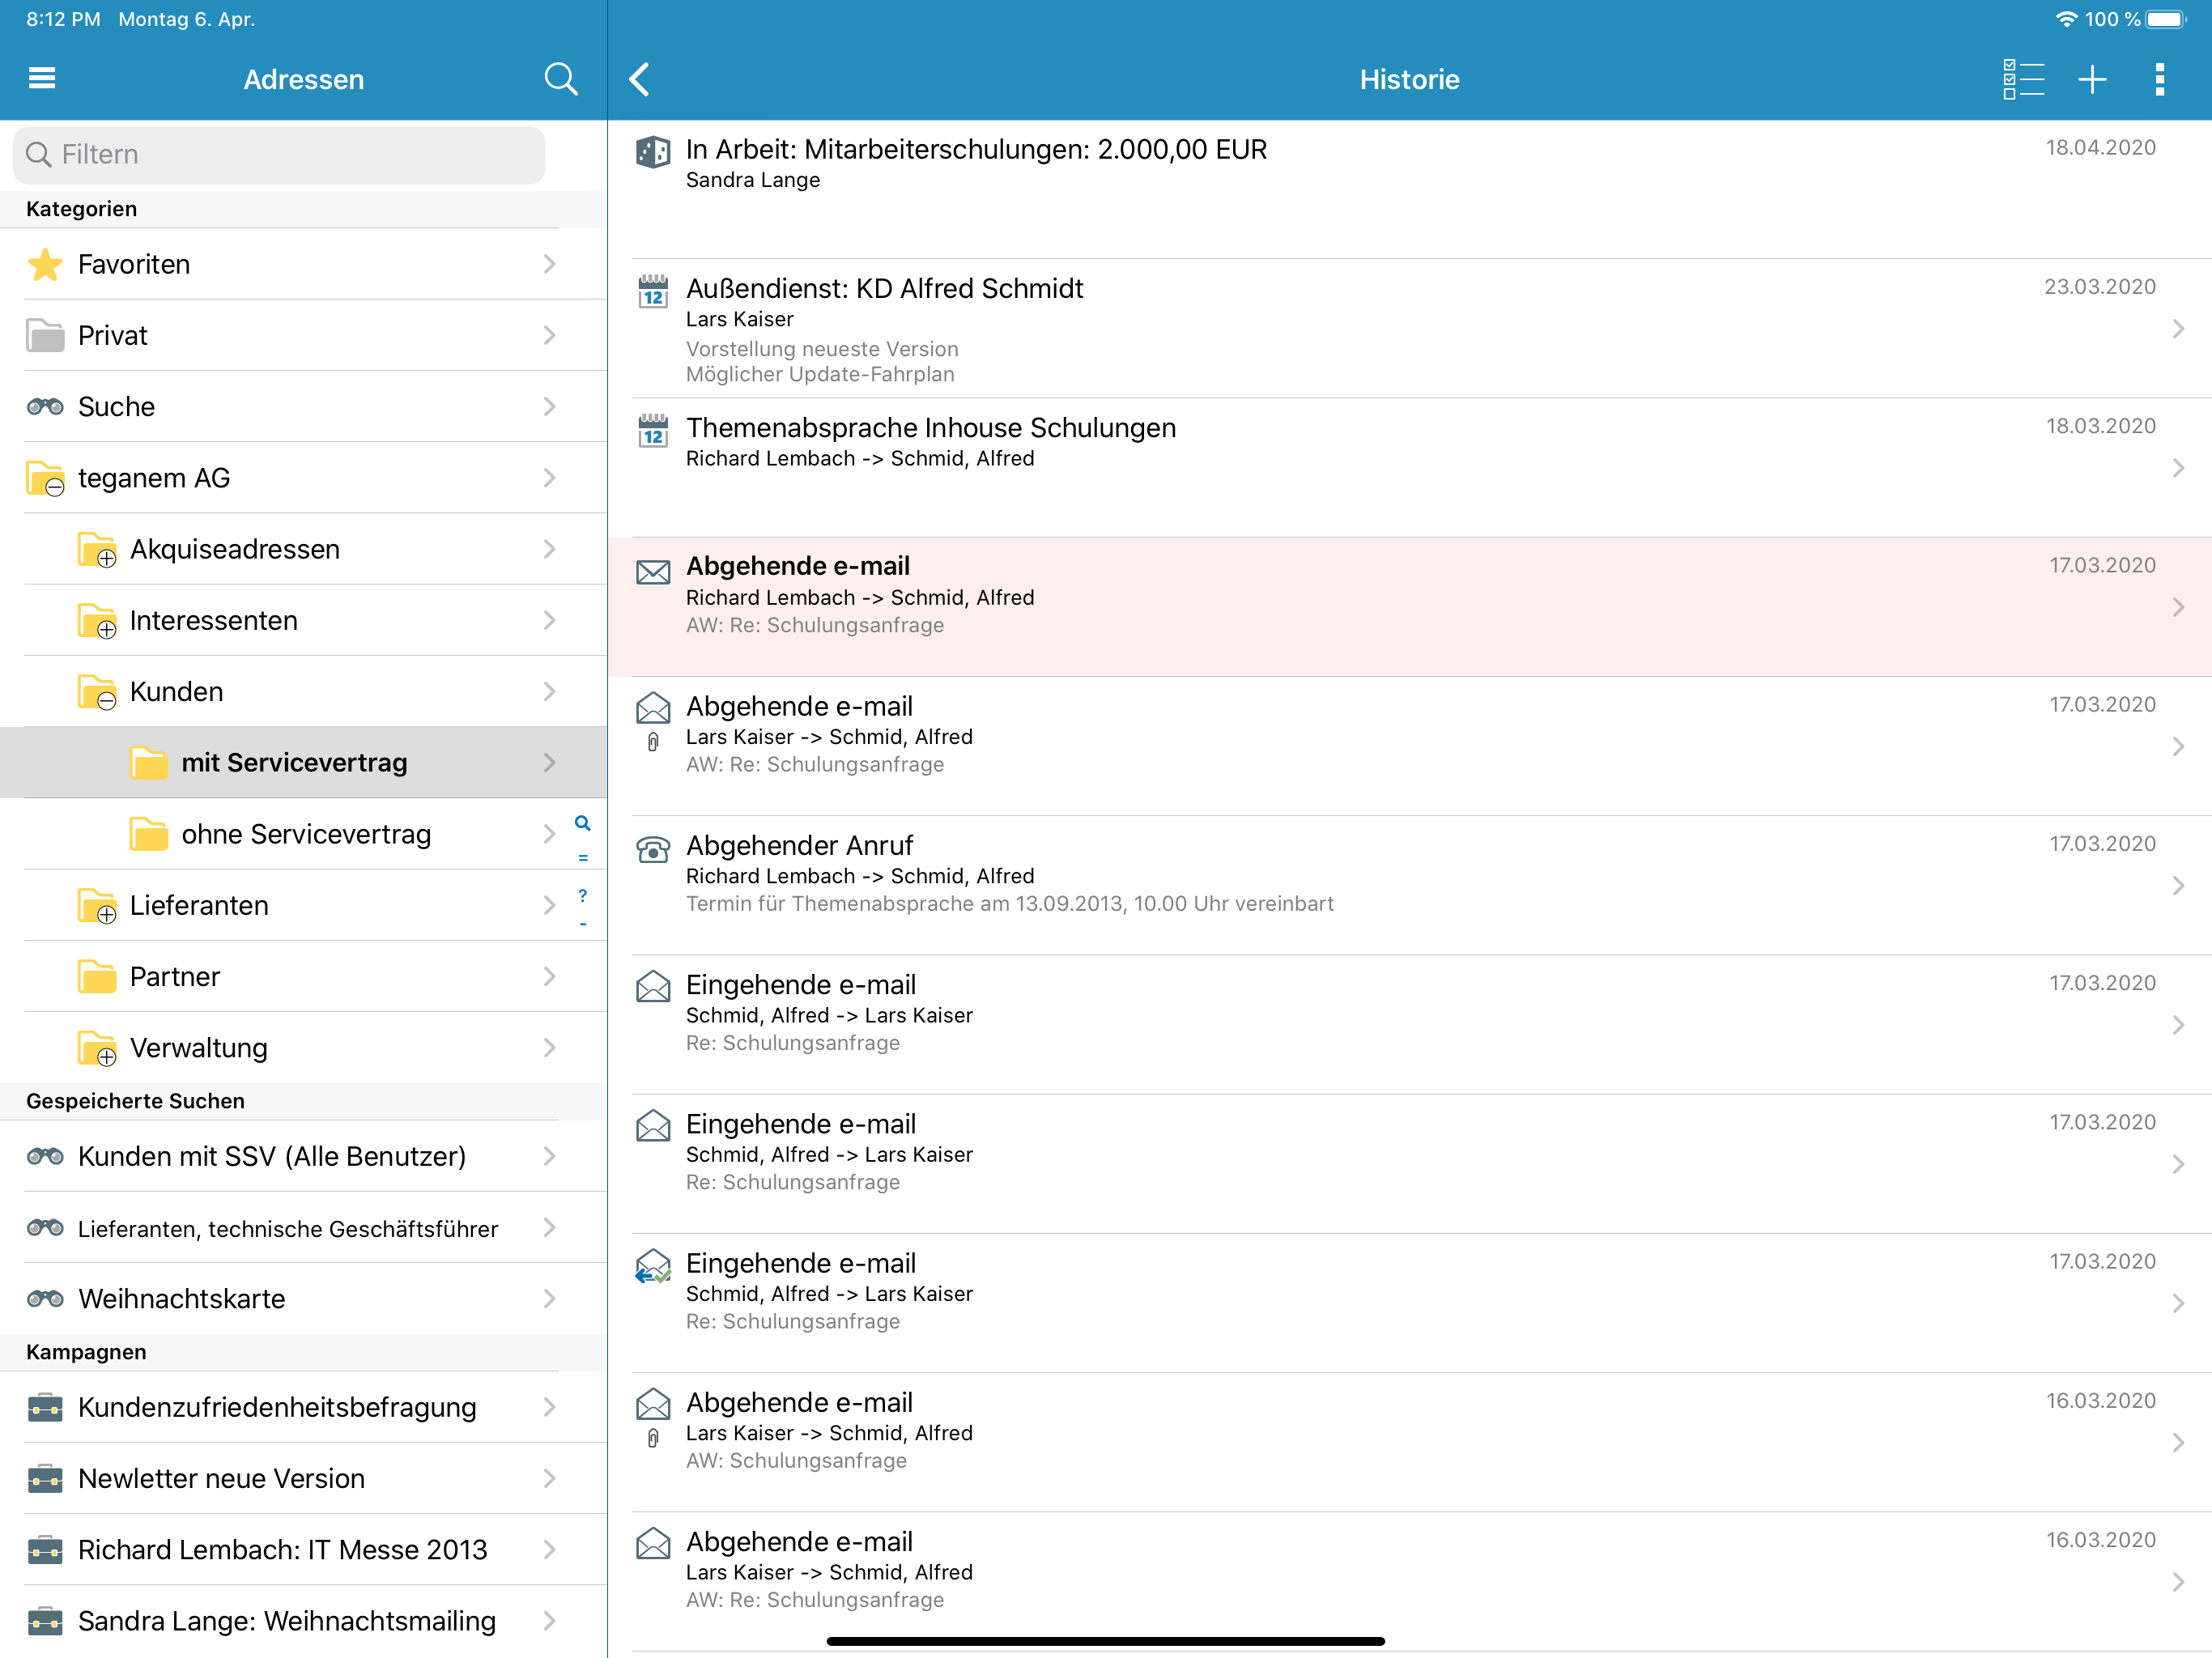The width and height of the screenshot is (2212, 1658).
Task: Open the three-dot overflow menu
Action: (x=2160, y=79)
